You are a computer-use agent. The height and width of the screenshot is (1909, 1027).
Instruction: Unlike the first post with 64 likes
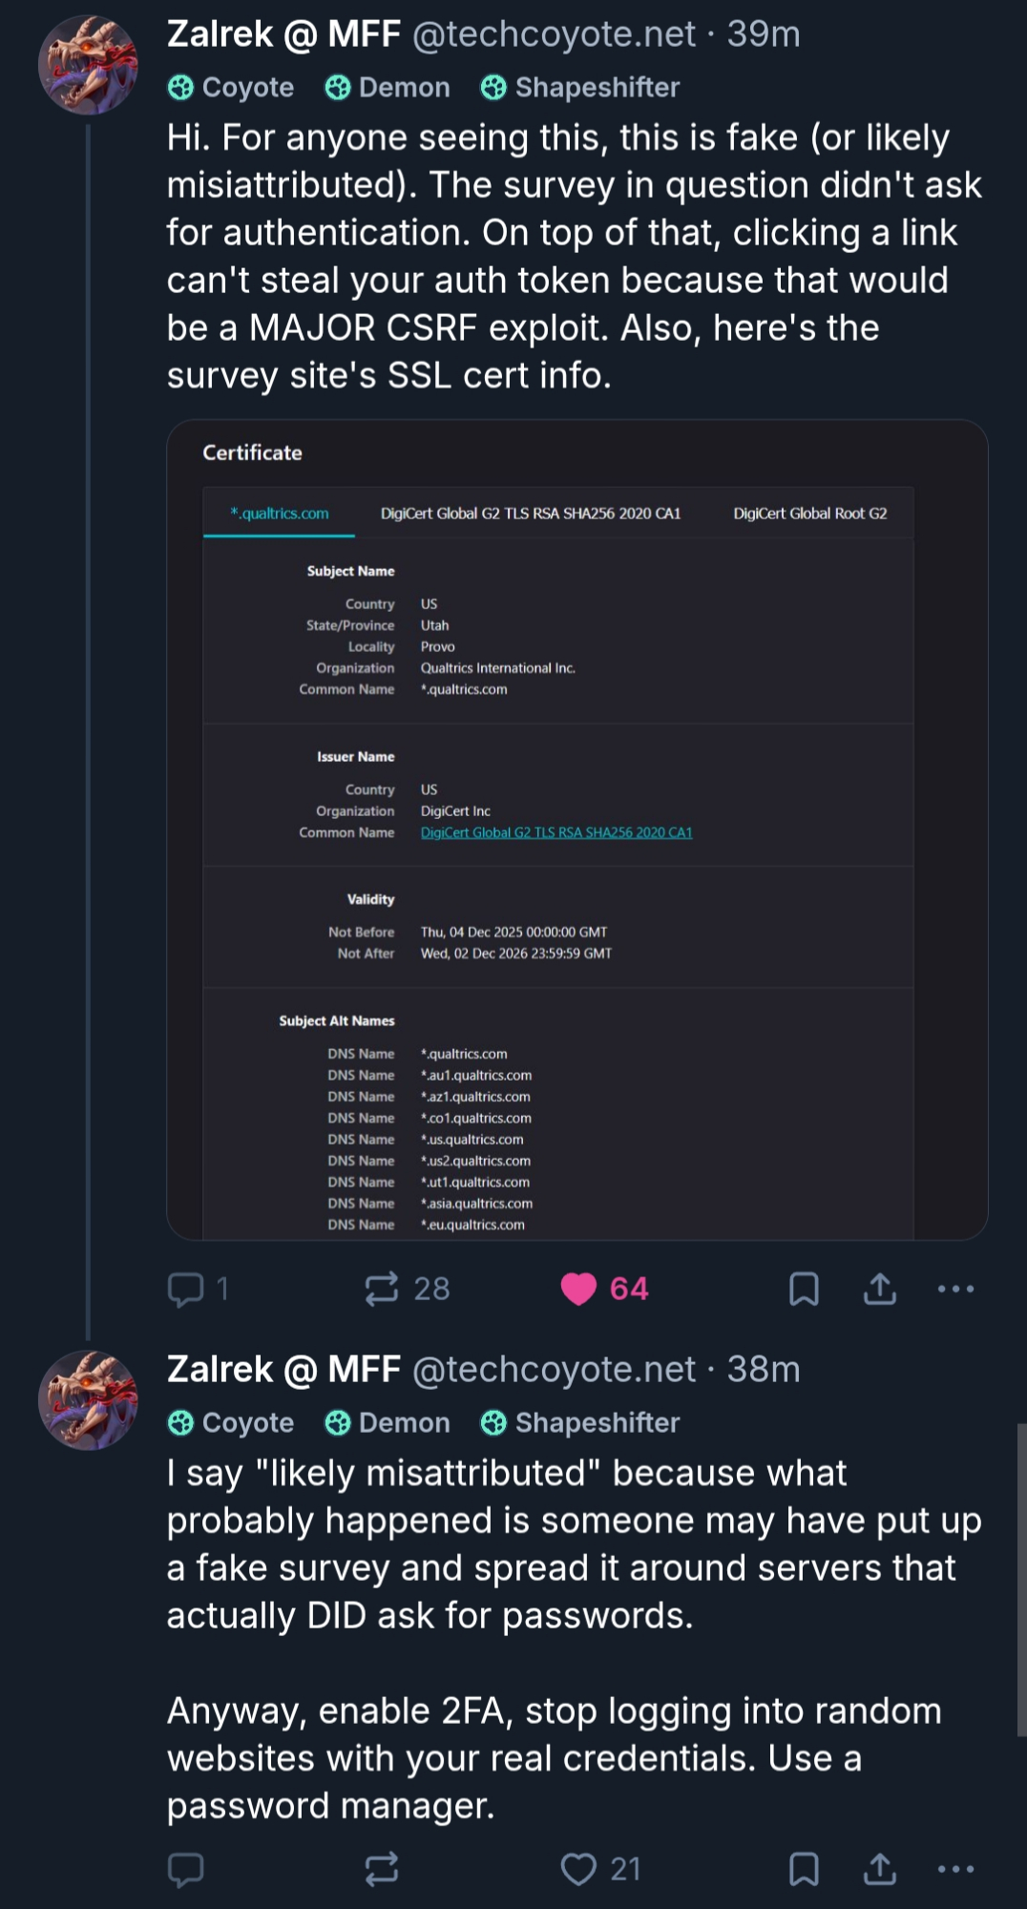pyautogui.click(x=578, y=1289)
